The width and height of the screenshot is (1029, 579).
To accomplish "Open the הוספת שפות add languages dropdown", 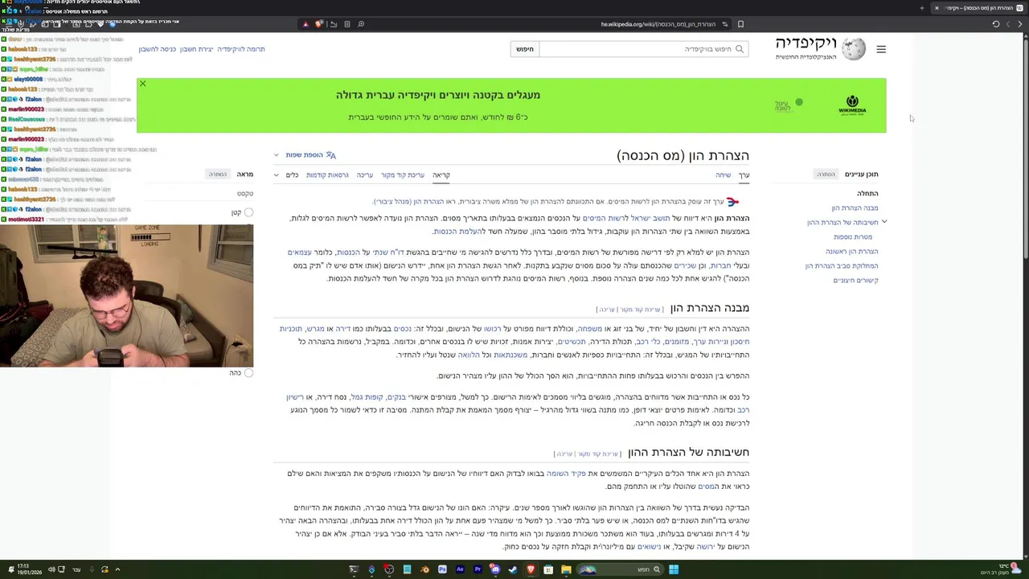I will 306,155.
